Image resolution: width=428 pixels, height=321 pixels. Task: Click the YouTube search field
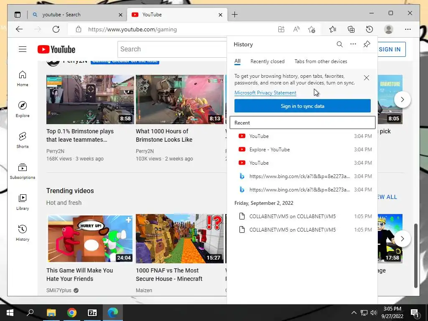click(172, 49)
